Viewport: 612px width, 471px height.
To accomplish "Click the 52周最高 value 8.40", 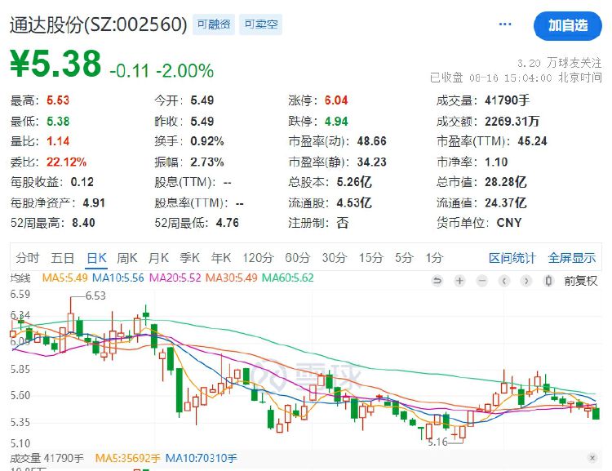I will [83, 223].
